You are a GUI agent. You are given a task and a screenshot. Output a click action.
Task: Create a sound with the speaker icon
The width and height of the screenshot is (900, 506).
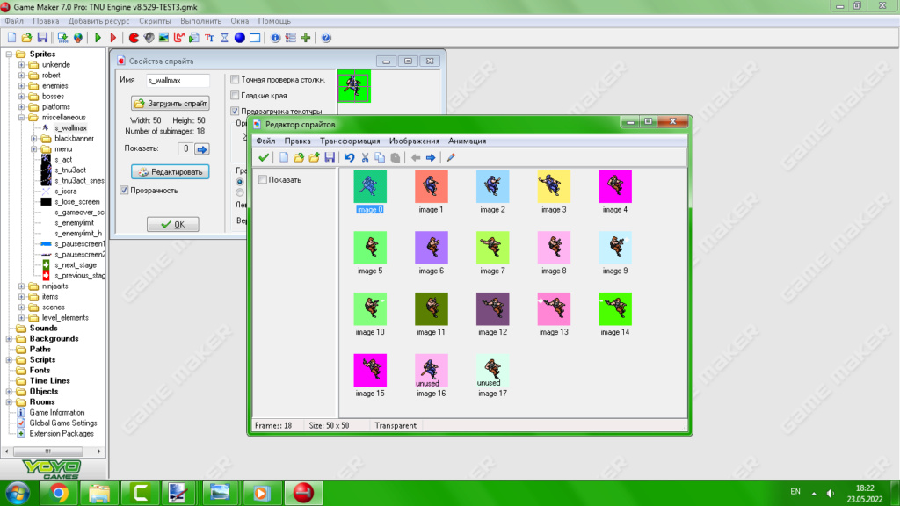pyautogui.click(x=149, y=38)
